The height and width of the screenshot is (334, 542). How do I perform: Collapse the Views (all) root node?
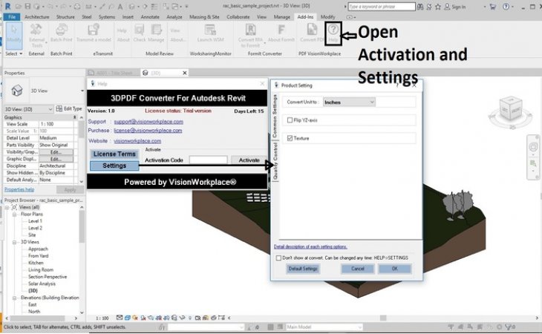(7, 208)
